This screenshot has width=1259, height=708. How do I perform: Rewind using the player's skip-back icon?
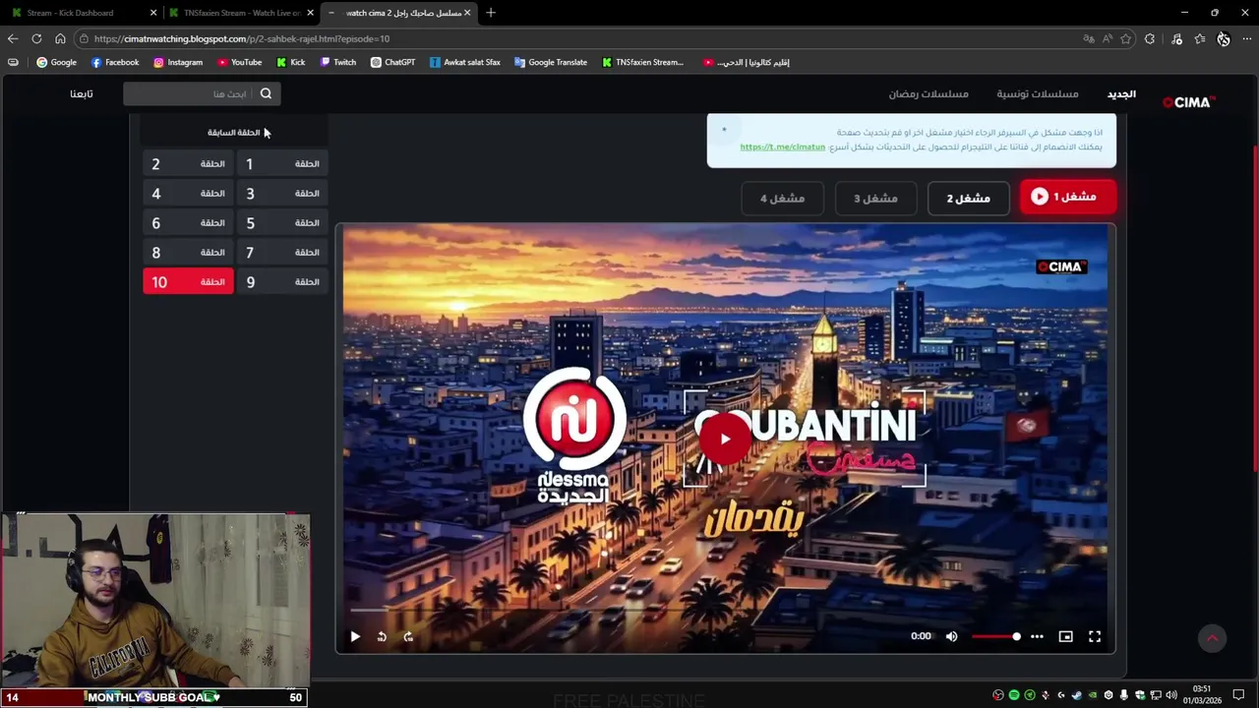382,636
